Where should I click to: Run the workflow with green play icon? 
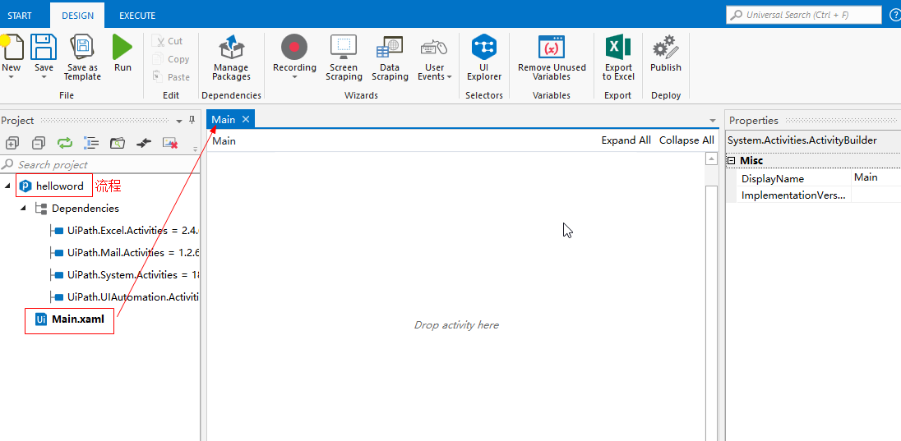point(122,47)
